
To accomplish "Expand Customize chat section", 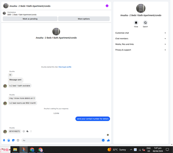I will tap(141, 33).
